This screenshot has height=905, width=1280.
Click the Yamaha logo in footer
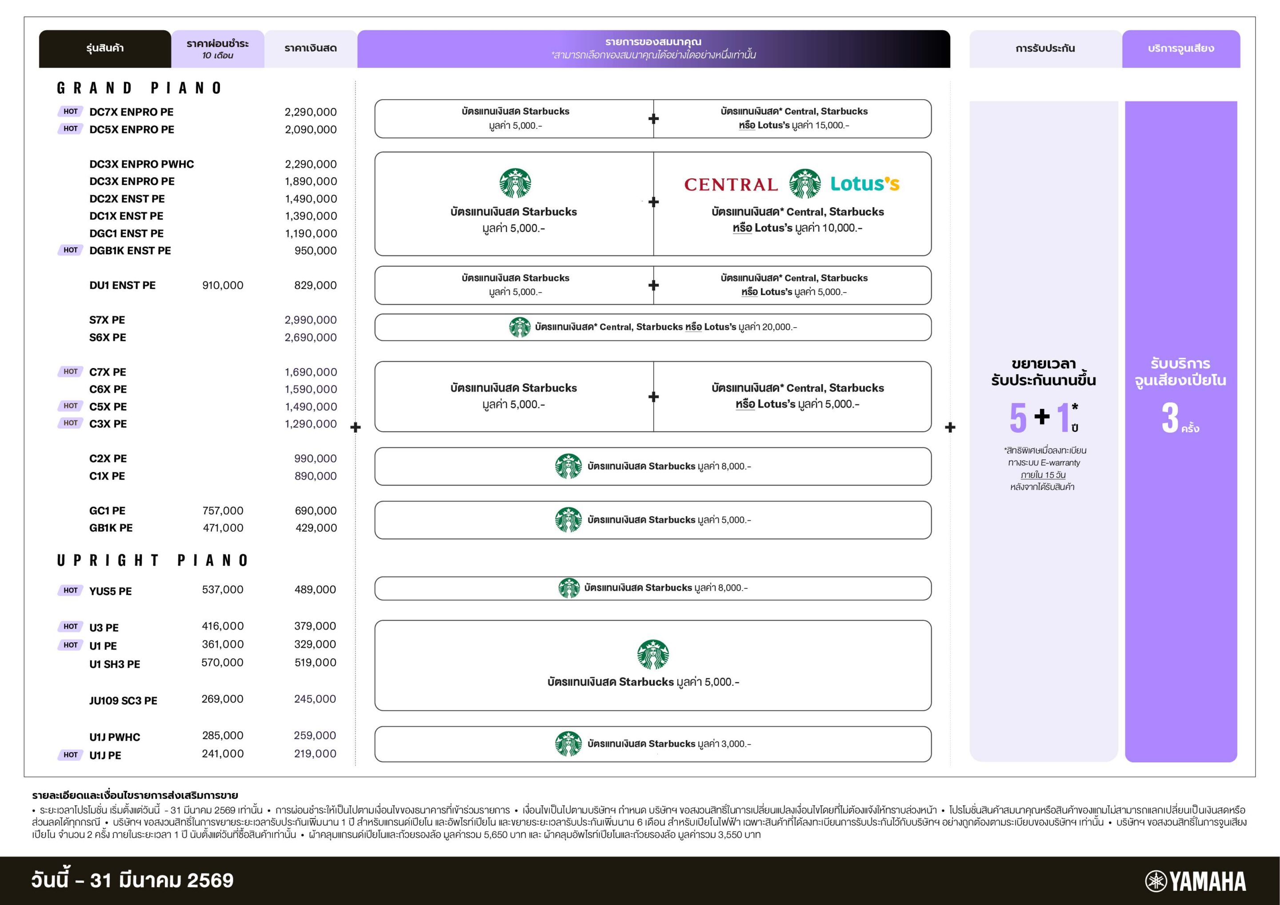1195,881
